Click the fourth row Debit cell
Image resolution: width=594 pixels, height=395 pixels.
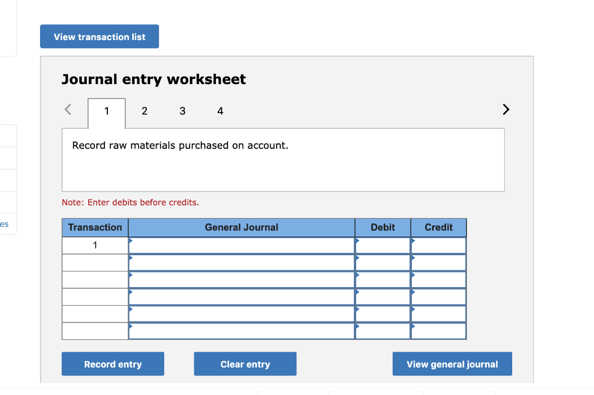pyautogui.click(x=383, y=296)
